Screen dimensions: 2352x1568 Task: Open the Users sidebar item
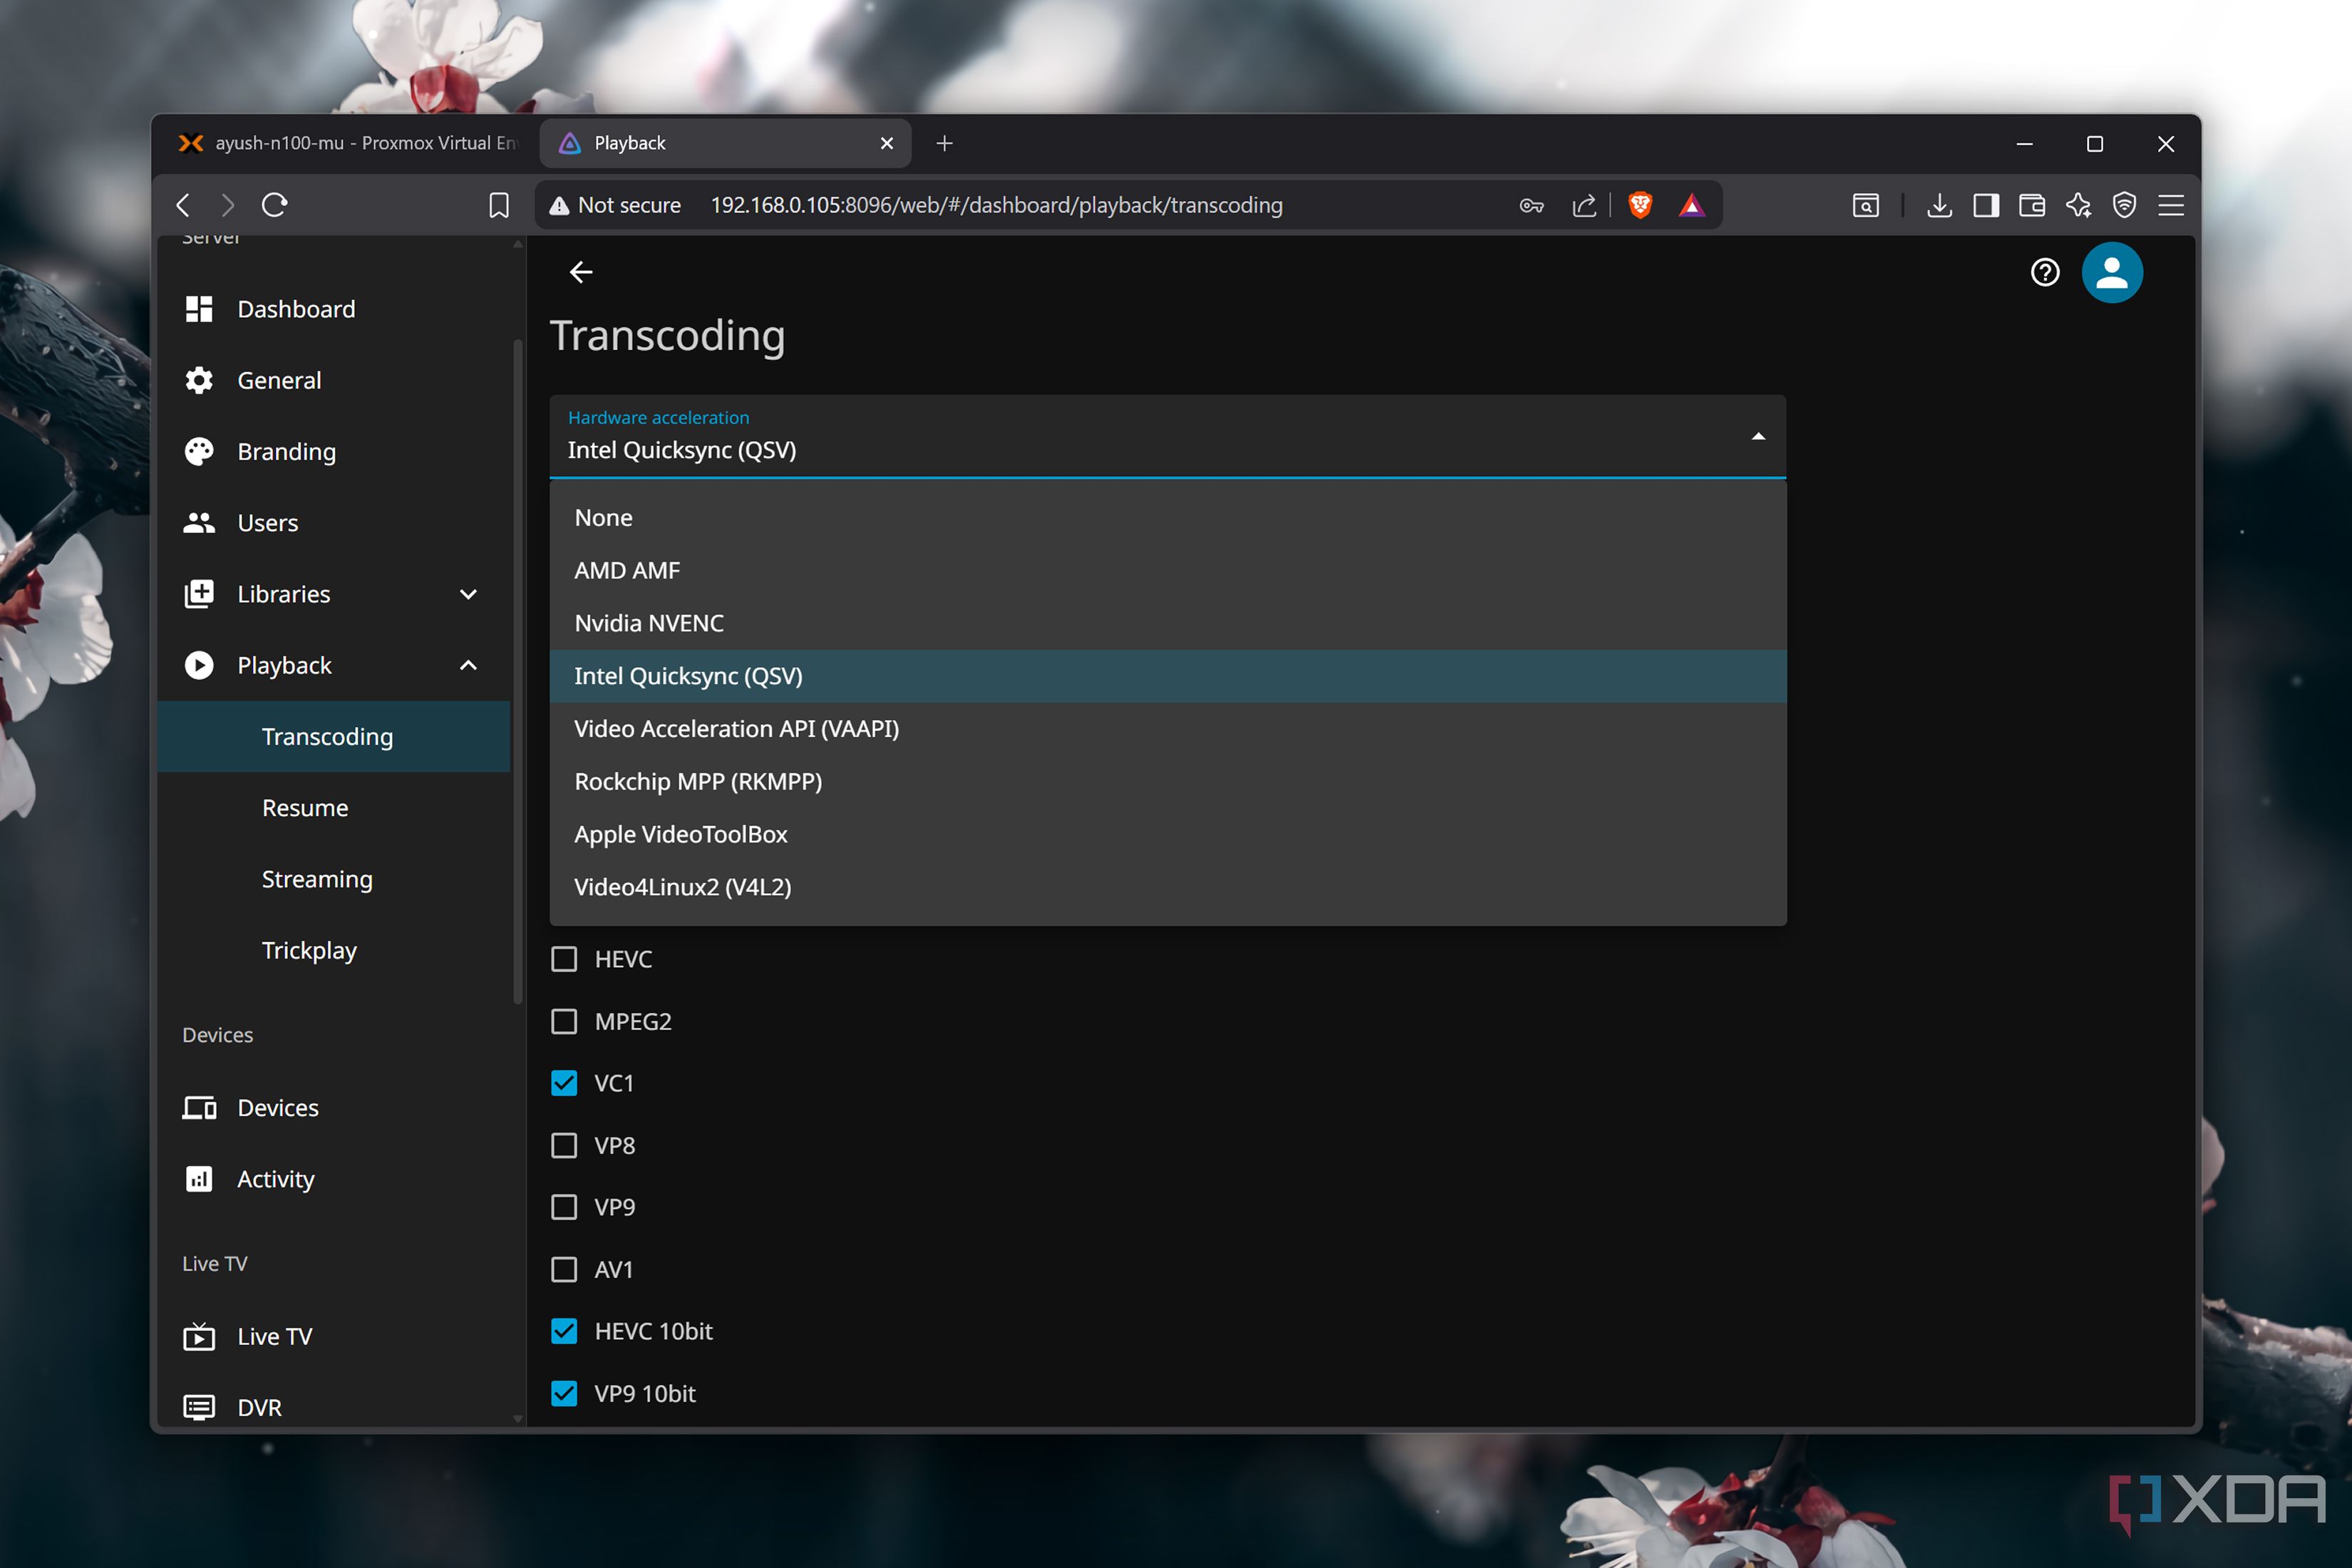tap(333, 523)
